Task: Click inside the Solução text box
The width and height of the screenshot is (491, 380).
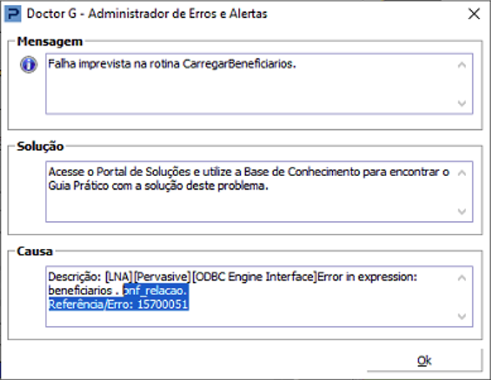Action: pyautogui.click(x=251, y=191)
